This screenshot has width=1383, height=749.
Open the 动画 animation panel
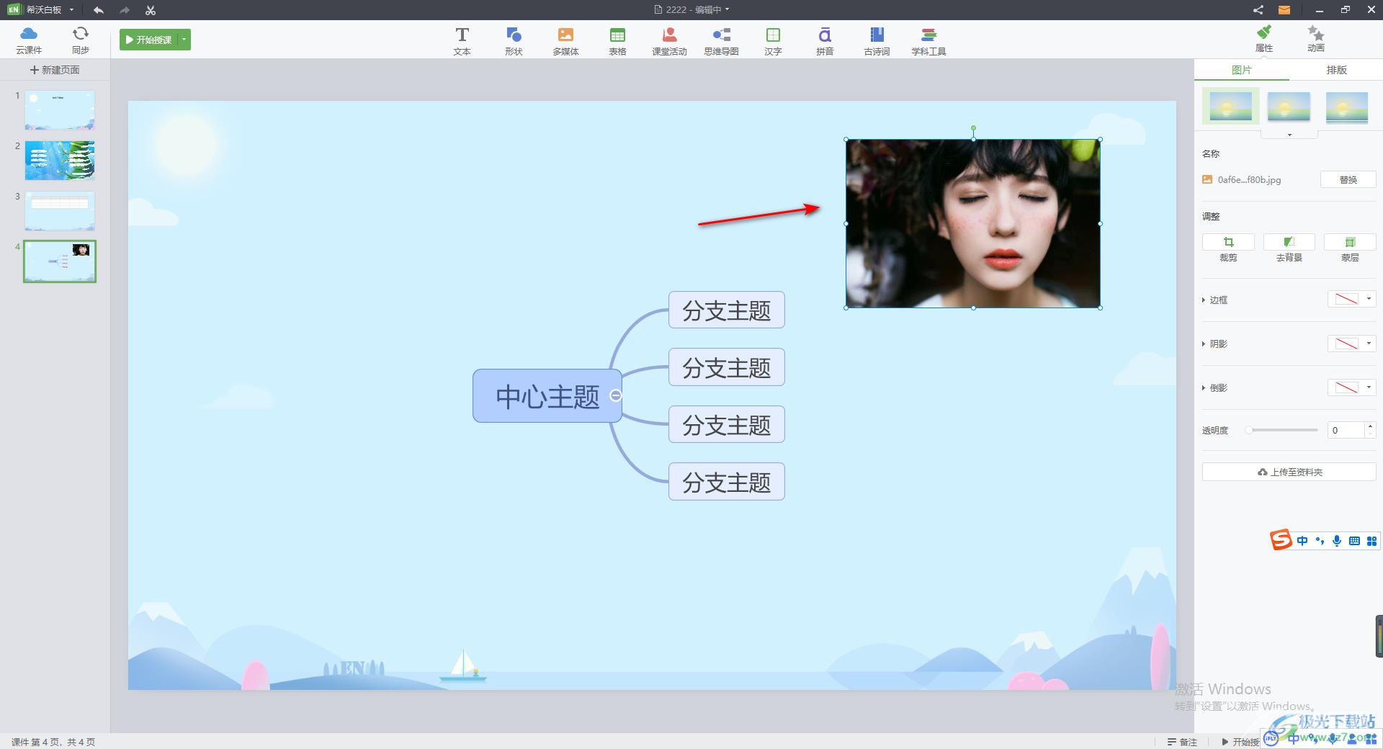(1316, 38)
